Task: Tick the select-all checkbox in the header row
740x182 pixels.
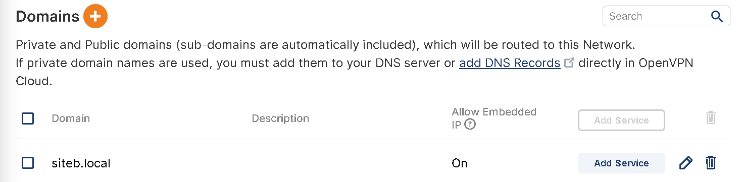Action: 28,118
